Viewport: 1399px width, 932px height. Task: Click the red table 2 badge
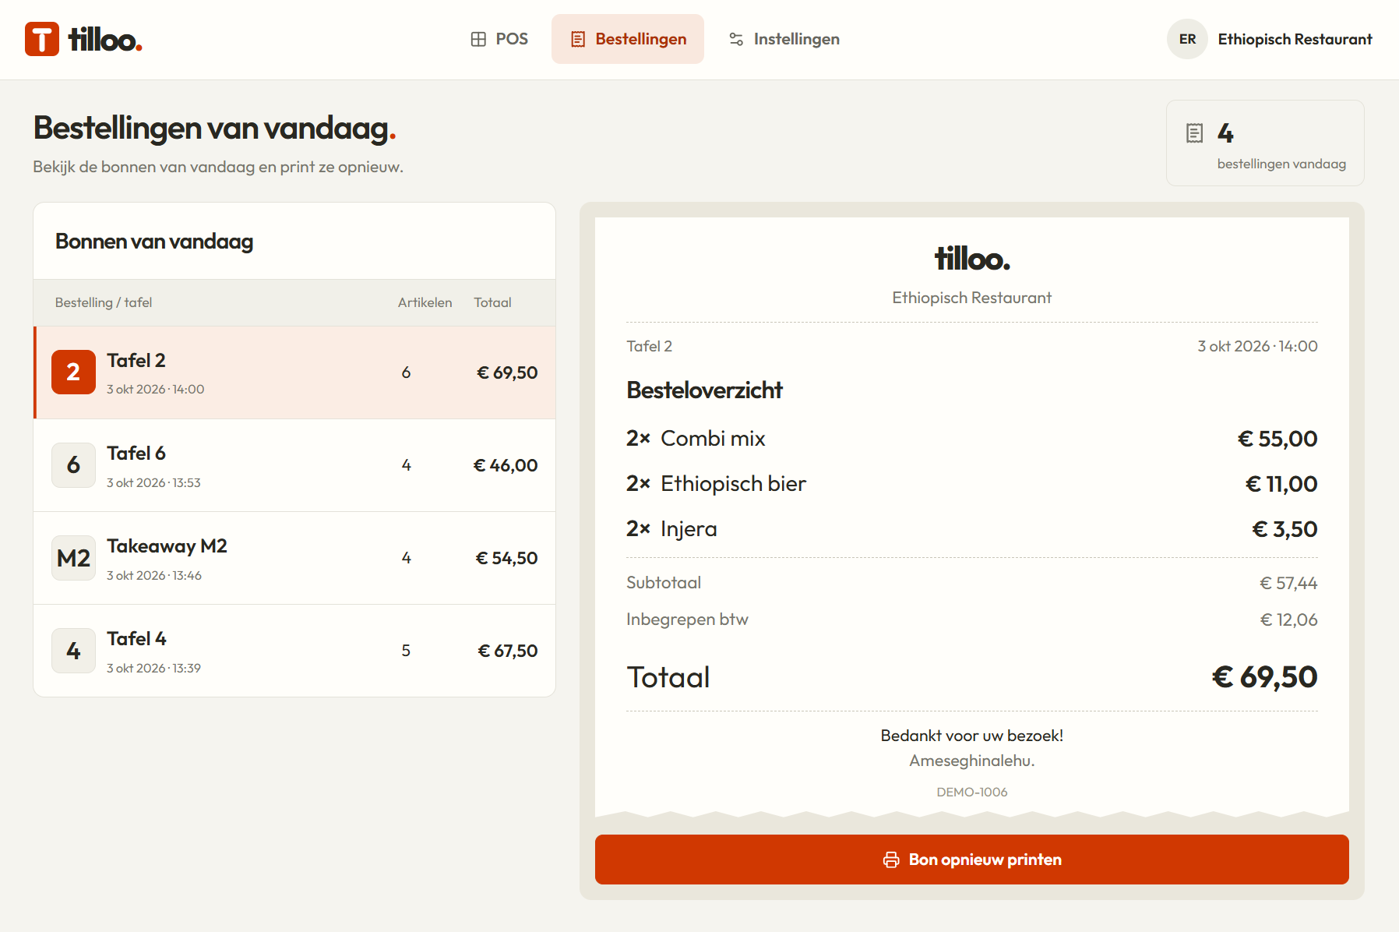[x=73, y=372]
